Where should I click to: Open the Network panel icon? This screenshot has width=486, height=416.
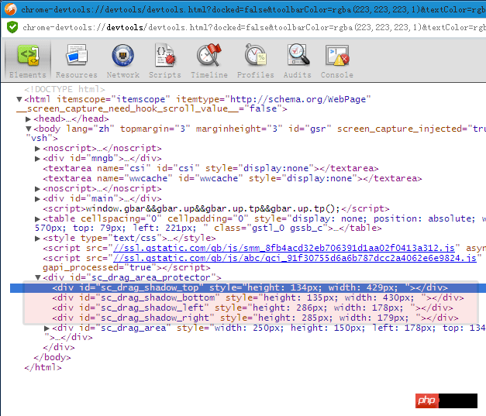(x=122, y=56)
